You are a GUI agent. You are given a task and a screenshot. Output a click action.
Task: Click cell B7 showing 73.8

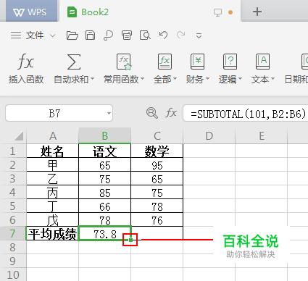pos(105,234)
